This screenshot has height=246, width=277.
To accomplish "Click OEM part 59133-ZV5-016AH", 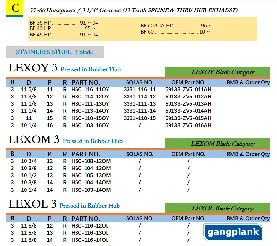I will 188,125.
